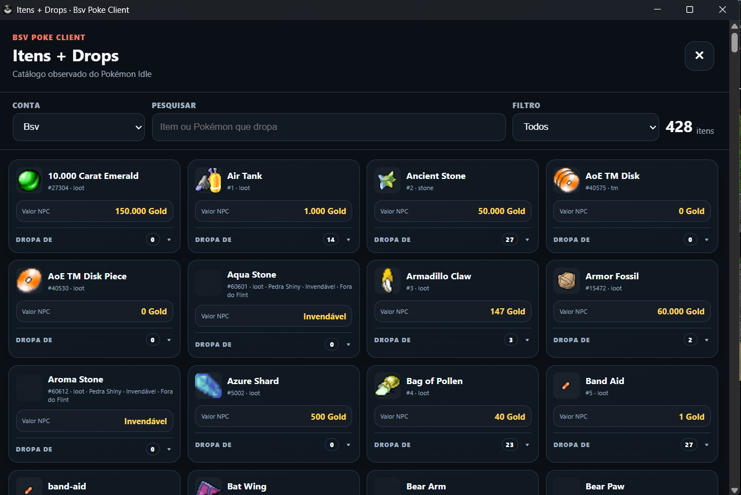Maximize the Bsv Poke Client window
This screenshot has height=495, width=741.
coord(690,10)
